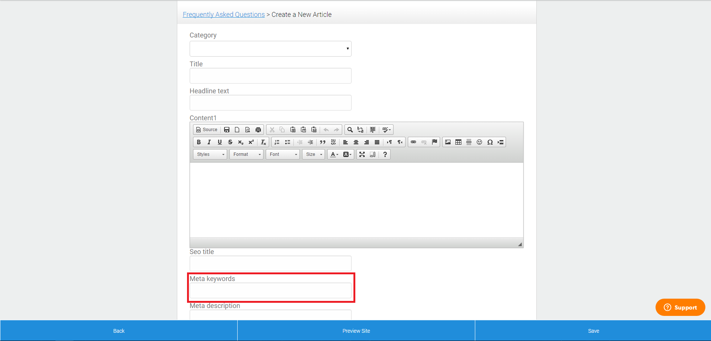Click the Increase Indent icon

(310, 142)
